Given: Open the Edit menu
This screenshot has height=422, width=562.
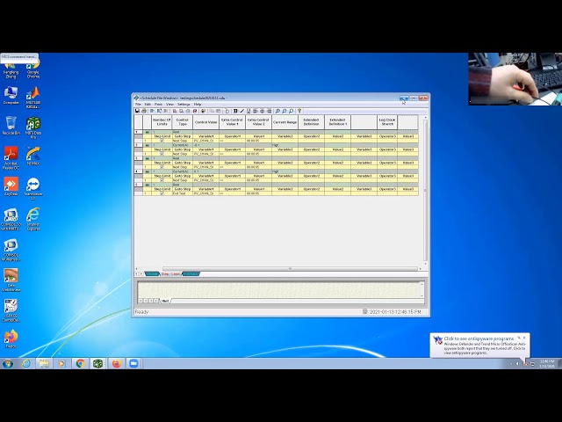Looking at the screenshot, I should 148,104.
